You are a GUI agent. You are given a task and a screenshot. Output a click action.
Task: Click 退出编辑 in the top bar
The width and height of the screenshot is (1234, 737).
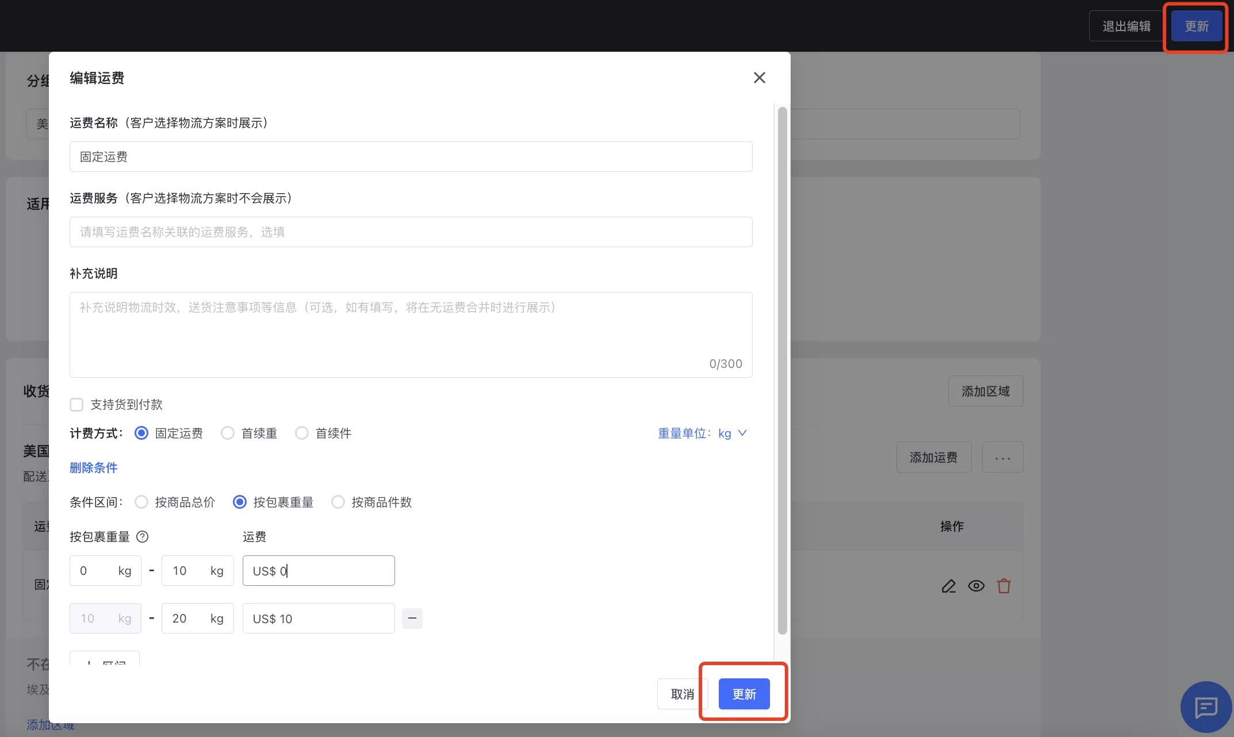pos(1125,25)
